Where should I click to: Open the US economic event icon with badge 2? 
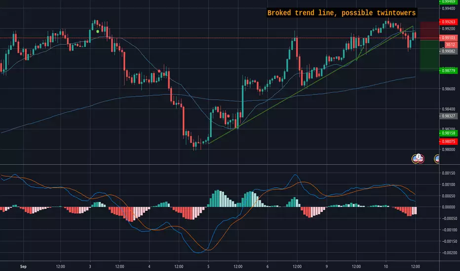(418, 159)
